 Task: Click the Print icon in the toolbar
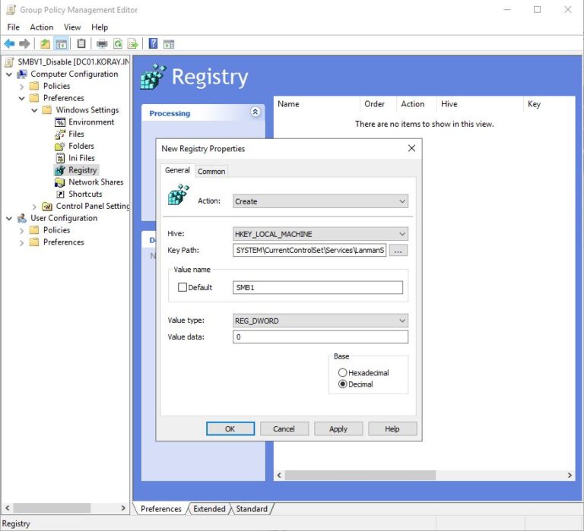[x=101, y=44]
